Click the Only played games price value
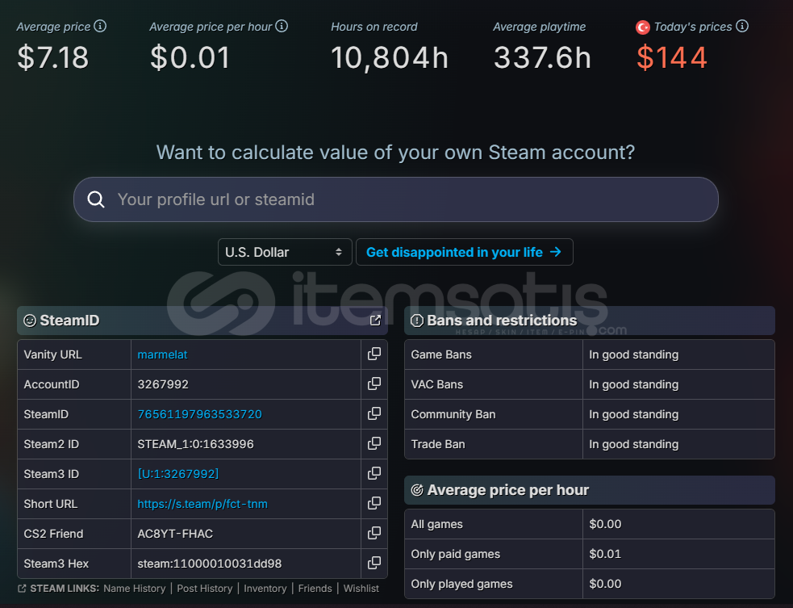 (605, 584)
